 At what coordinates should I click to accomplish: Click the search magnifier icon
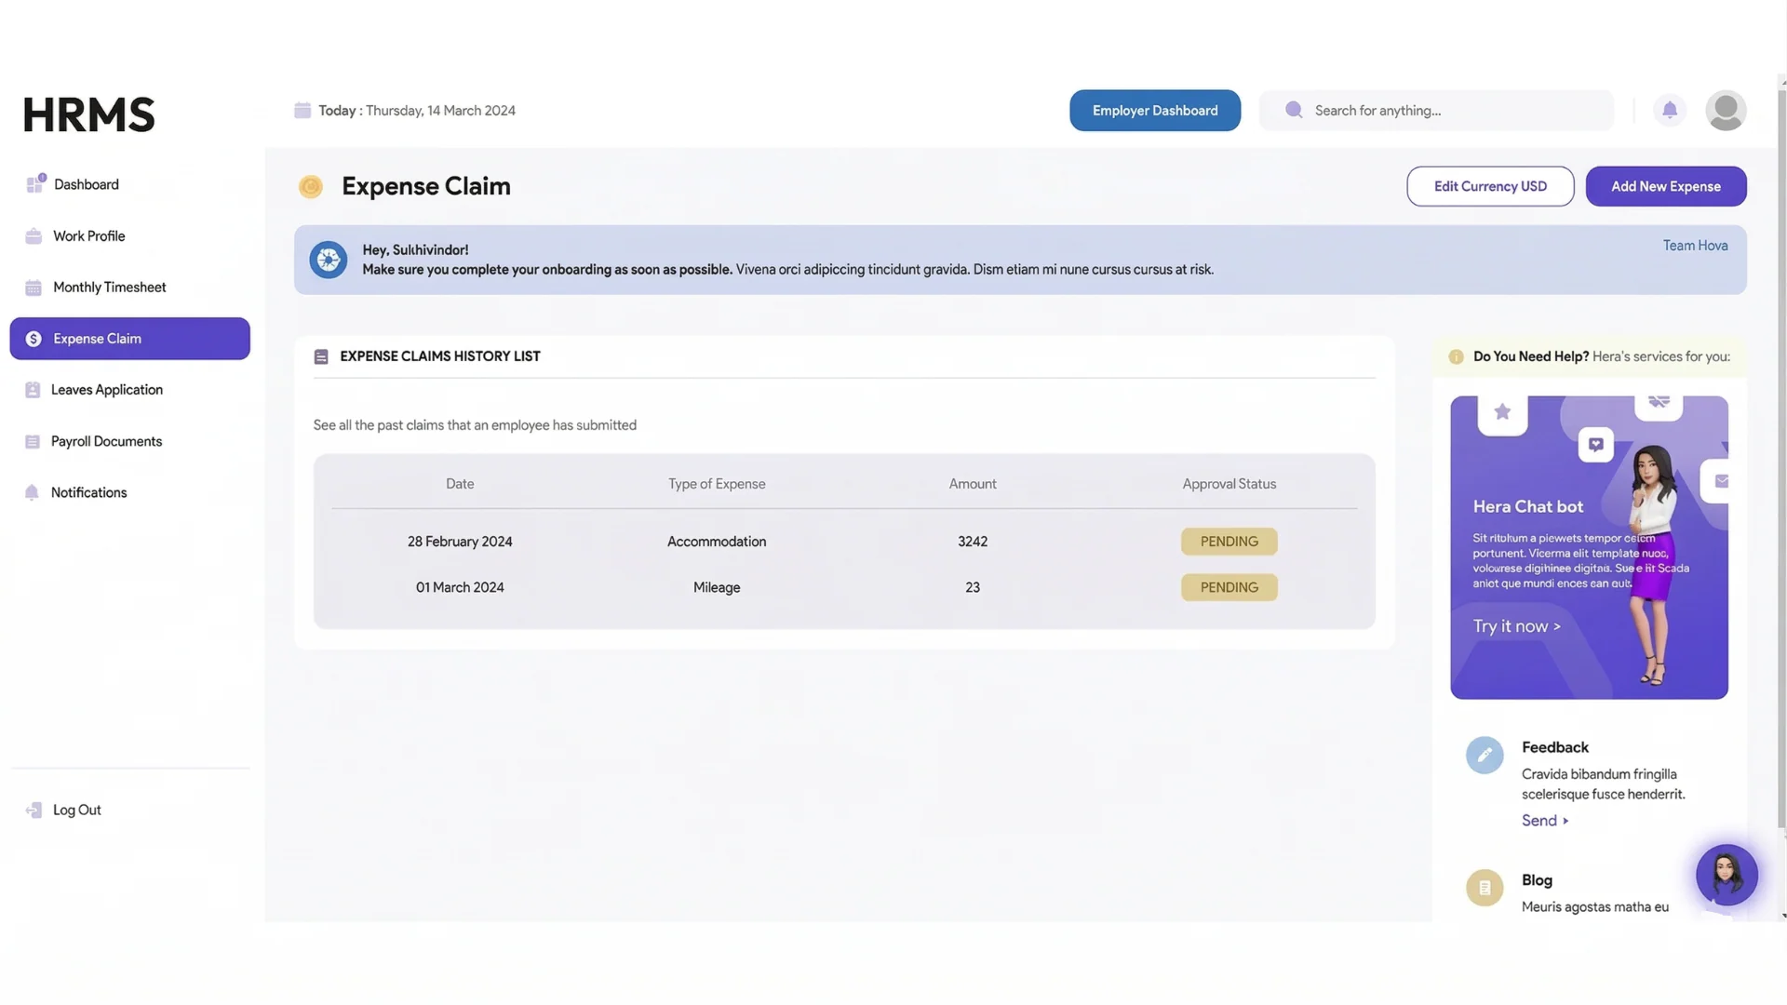[x=1294, y=110]
